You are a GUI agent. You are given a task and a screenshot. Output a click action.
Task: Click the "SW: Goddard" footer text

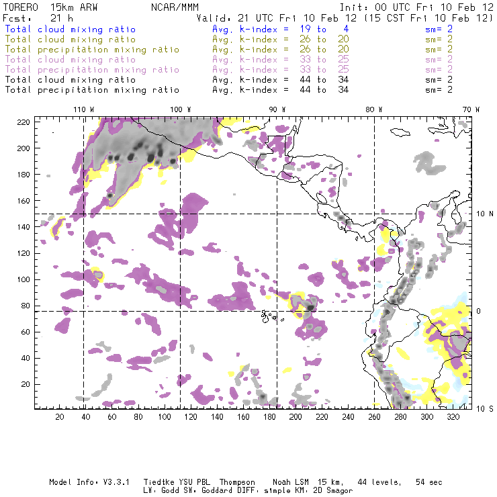pos(208,491)
